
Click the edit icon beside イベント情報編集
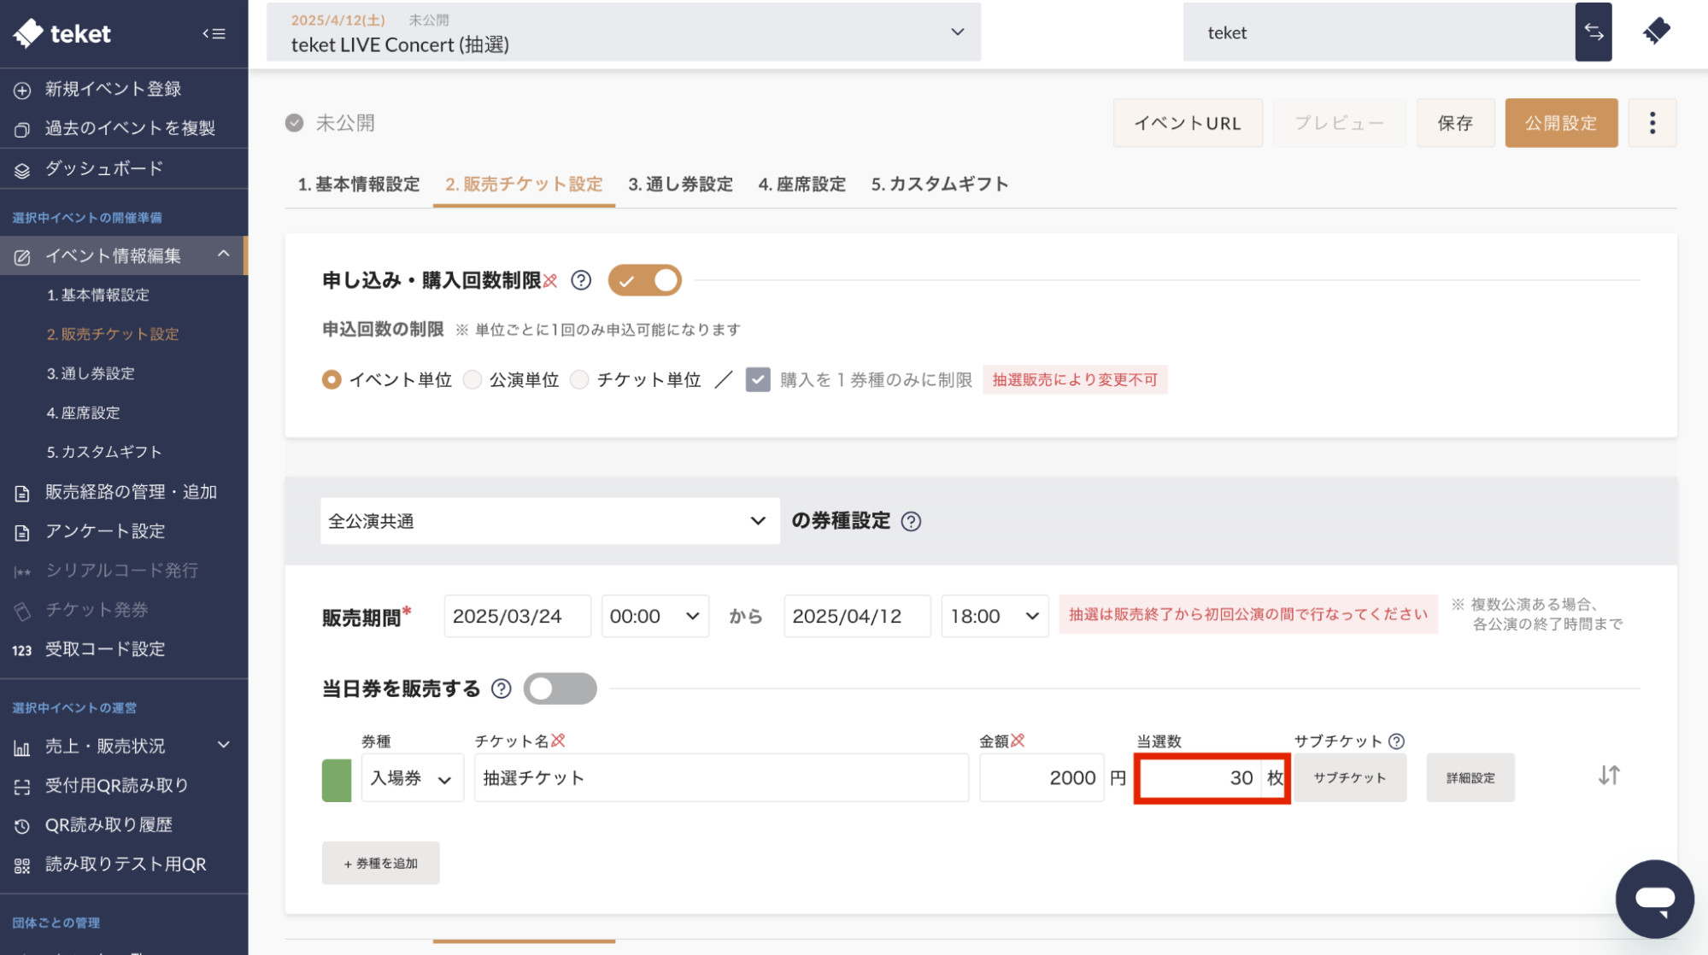pos(22,256)
